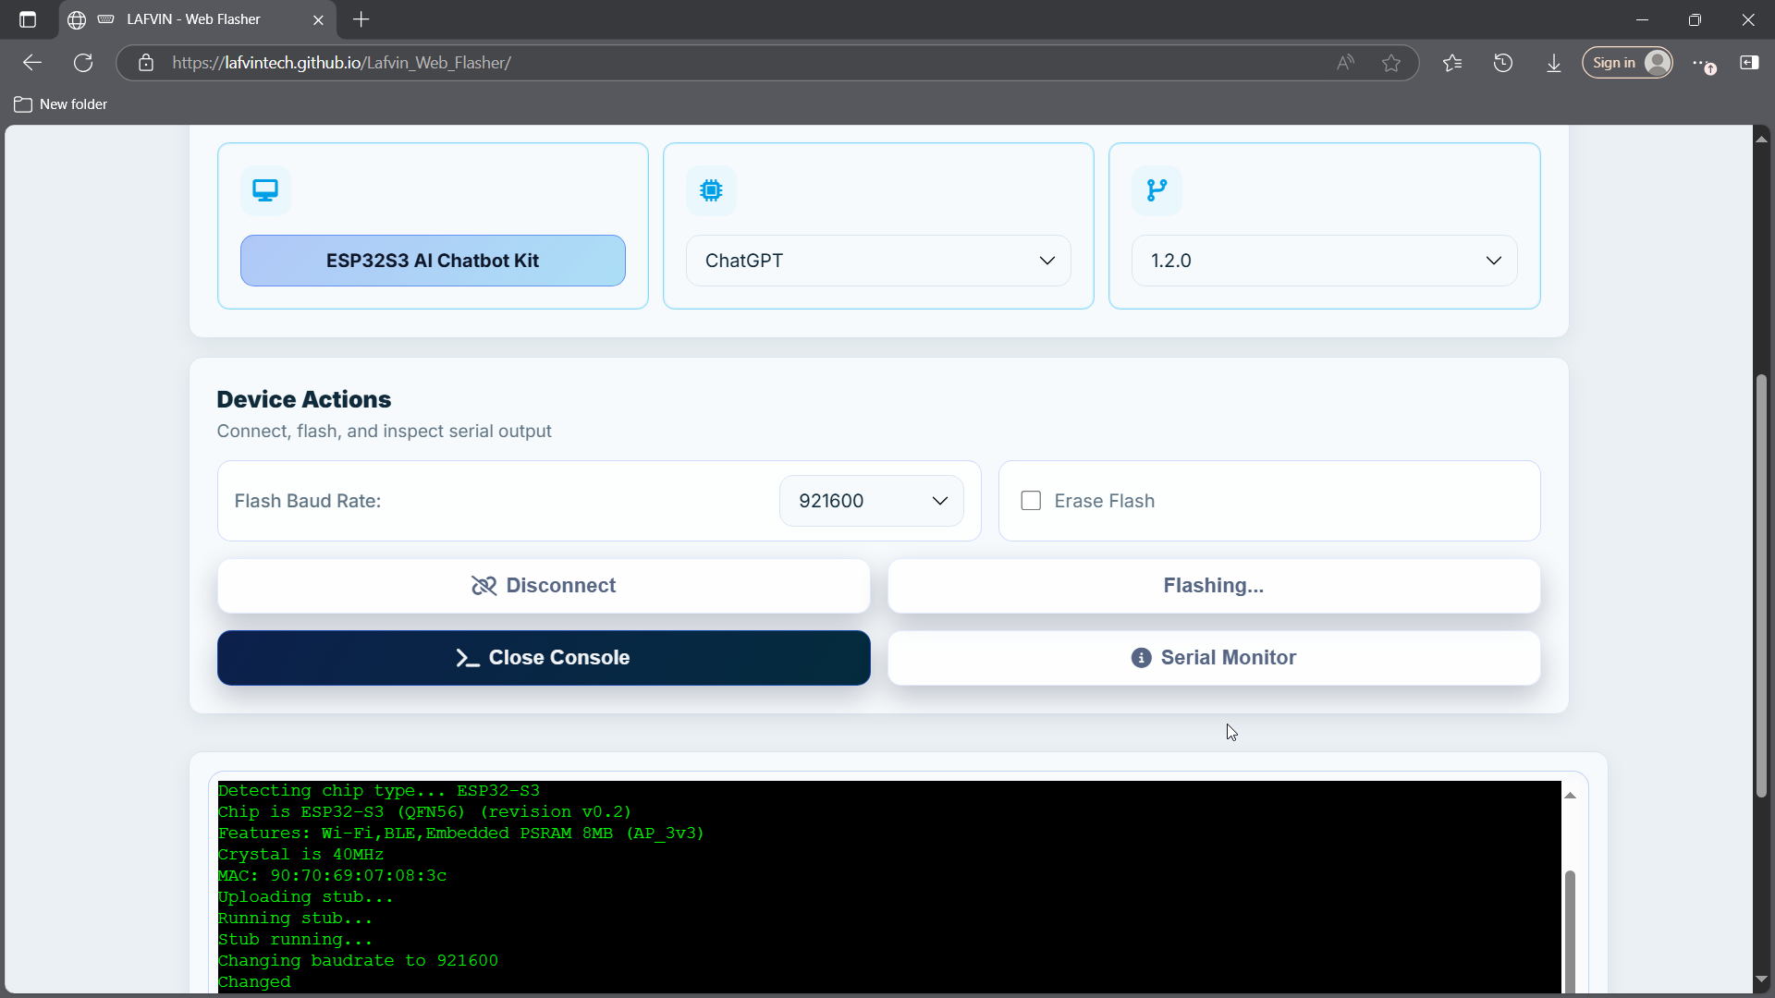
Task: Click the console scrollbar thumb
Action: 1570,931
